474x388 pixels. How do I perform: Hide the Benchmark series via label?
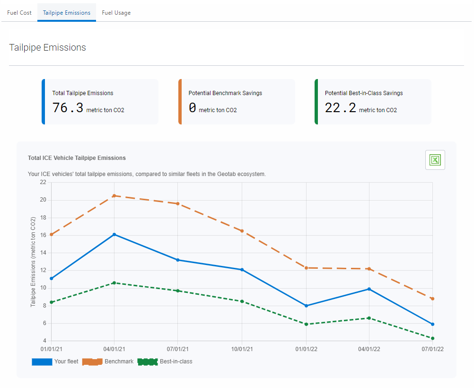tap(119, 362)
